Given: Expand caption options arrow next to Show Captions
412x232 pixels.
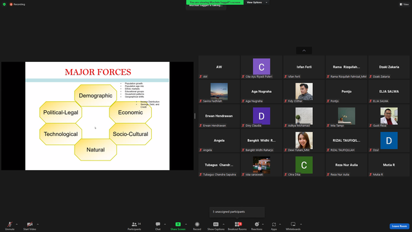Looking at the screenshot, I should 223,224.
